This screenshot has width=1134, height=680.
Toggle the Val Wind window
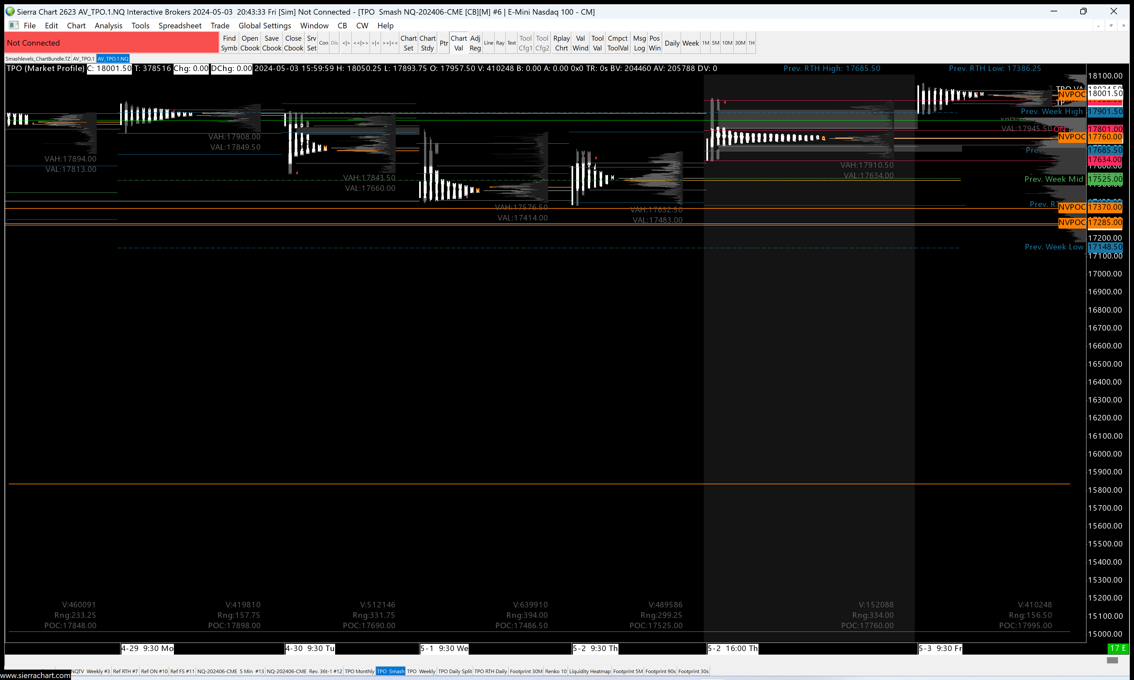(x=580, y=43)
